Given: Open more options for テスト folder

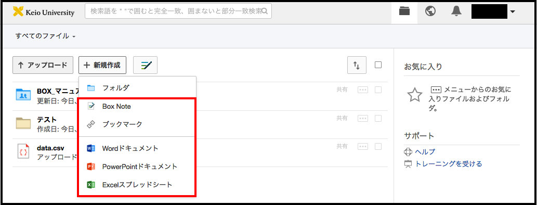Looking at the screenshot, I should [363, 118].
